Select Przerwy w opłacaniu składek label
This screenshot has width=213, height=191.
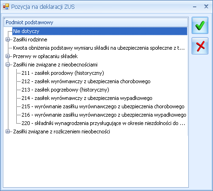point(46,56)
